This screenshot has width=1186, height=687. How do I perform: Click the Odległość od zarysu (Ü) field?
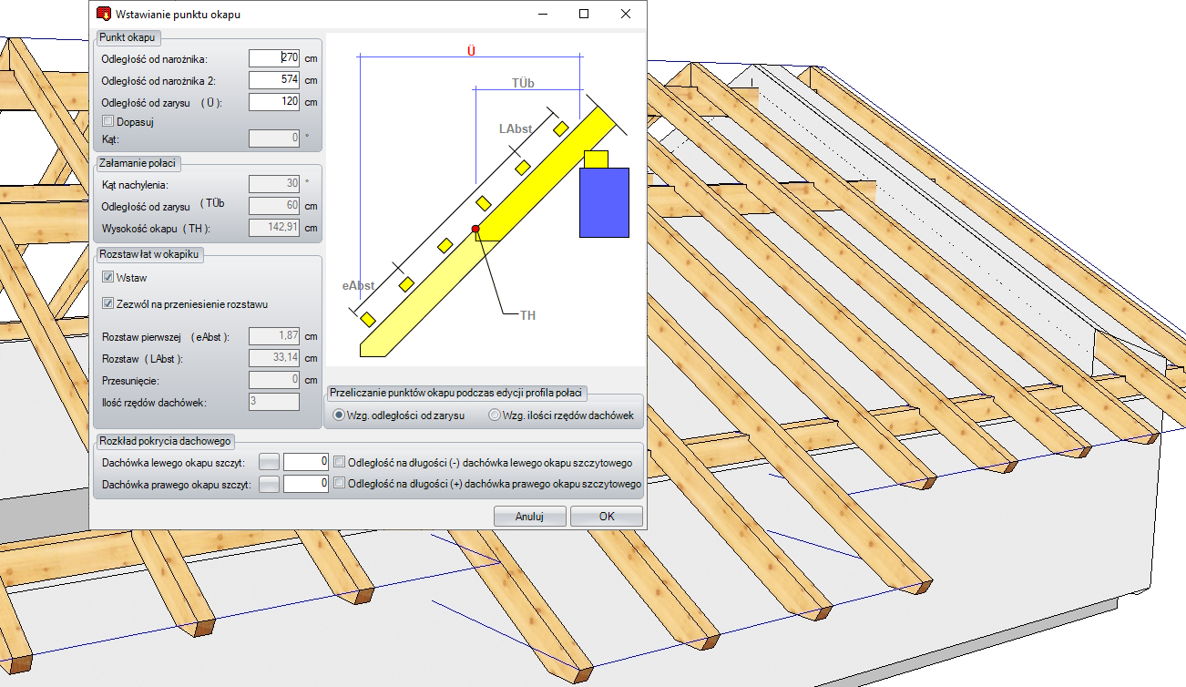pyautogui.click(x=274, y=102)
